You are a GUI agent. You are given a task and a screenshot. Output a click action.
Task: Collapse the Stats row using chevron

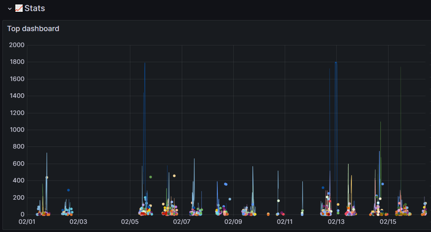point(10,9)
